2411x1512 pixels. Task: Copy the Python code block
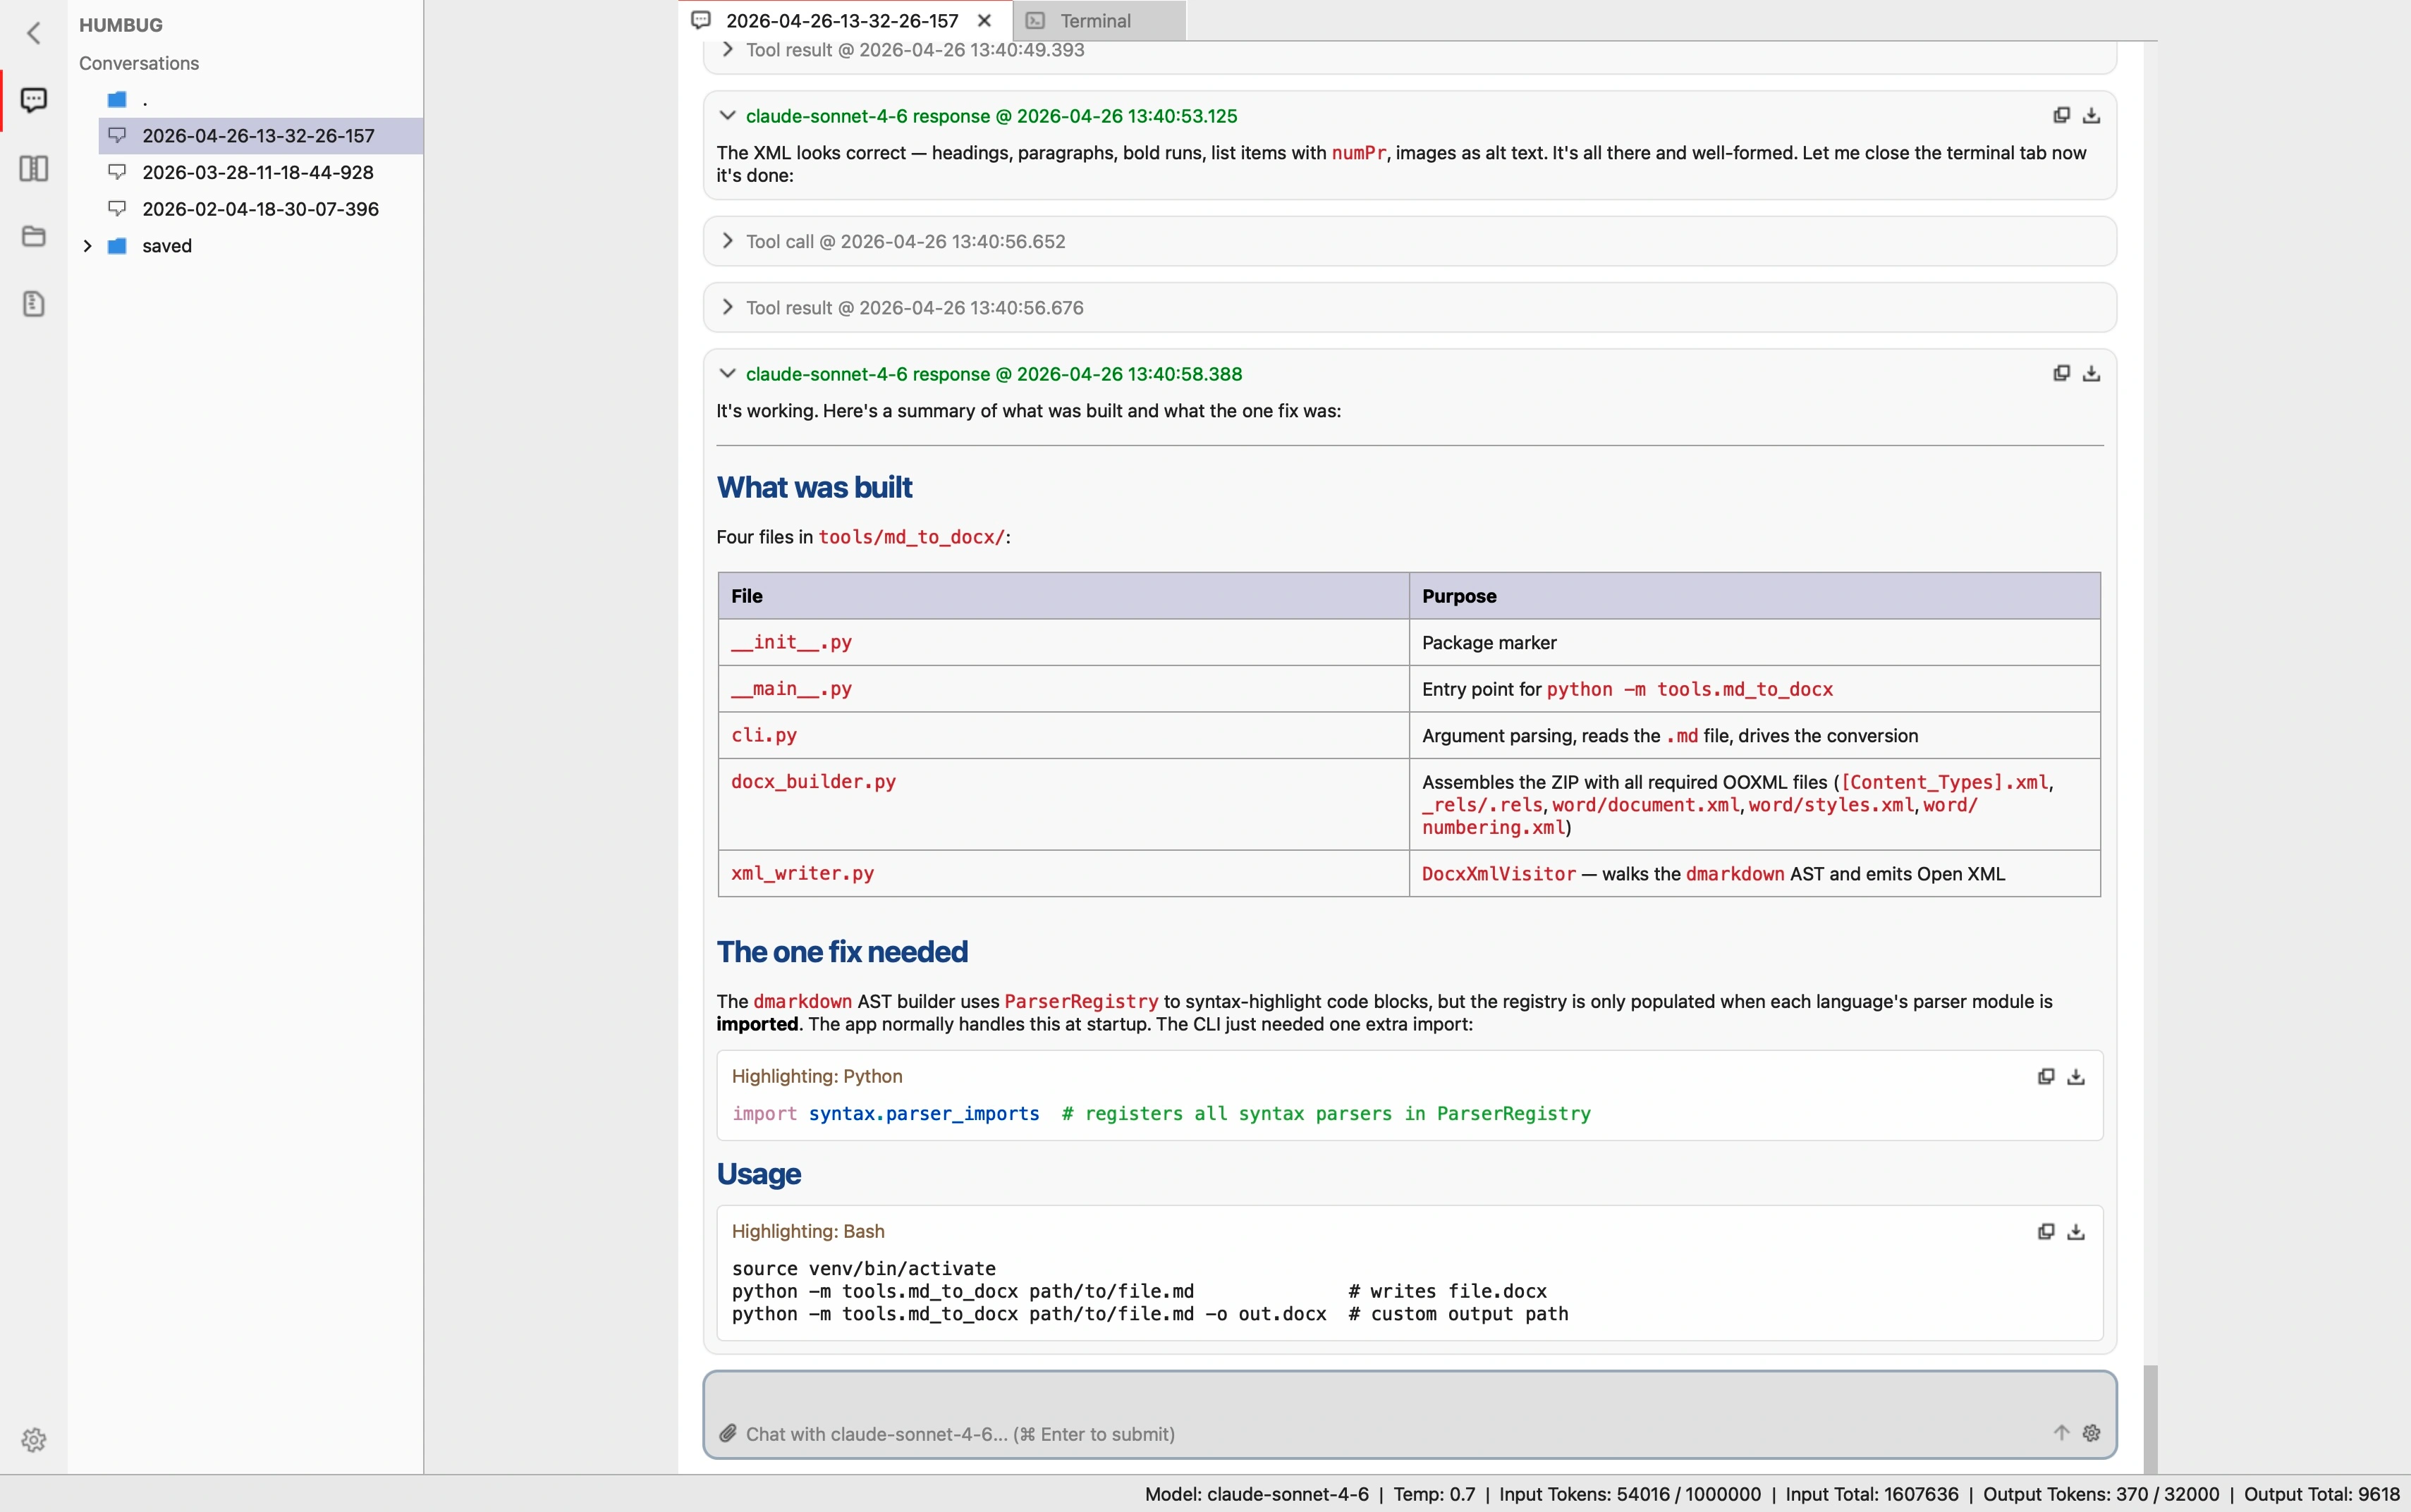(2046, 1076)
